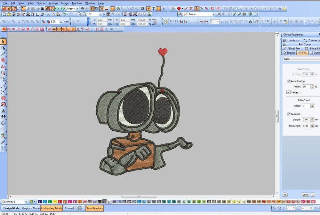The height and width of the screenshot is (215, 320).
Task: Switch to Embroidery Mode
Action: pyautogui.click(x=52, y=208)
